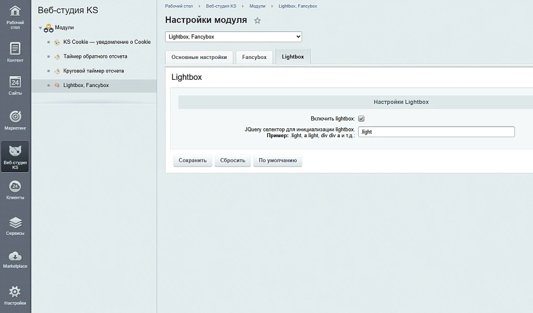Collapse the Модули tree node

point(40,28)
